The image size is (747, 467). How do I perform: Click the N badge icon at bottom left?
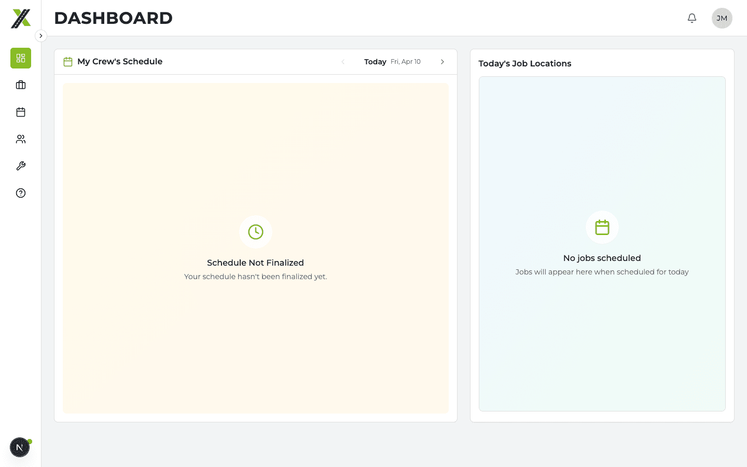[x=20, y=447]
